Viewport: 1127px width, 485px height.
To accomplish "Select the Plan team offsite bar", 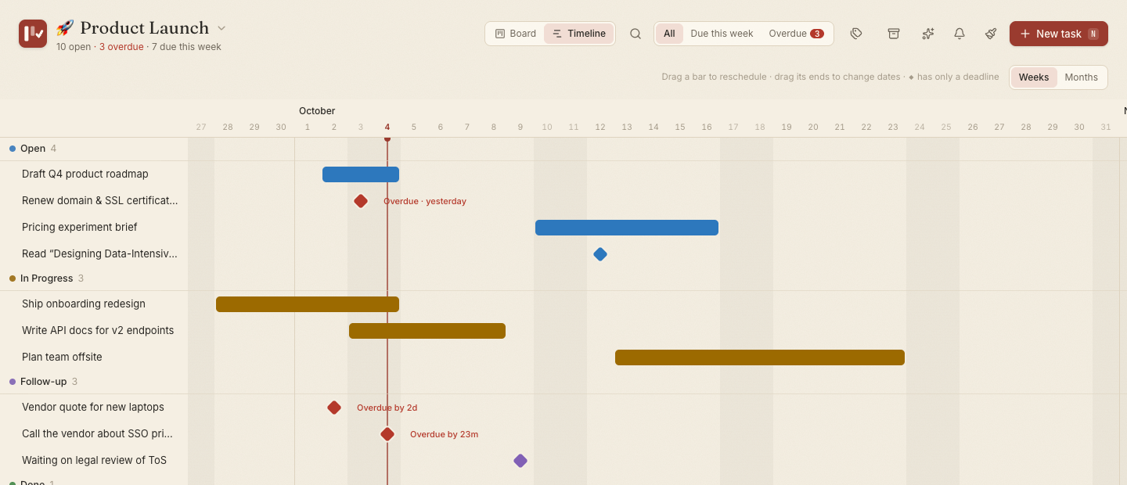I will pos(760,357).
